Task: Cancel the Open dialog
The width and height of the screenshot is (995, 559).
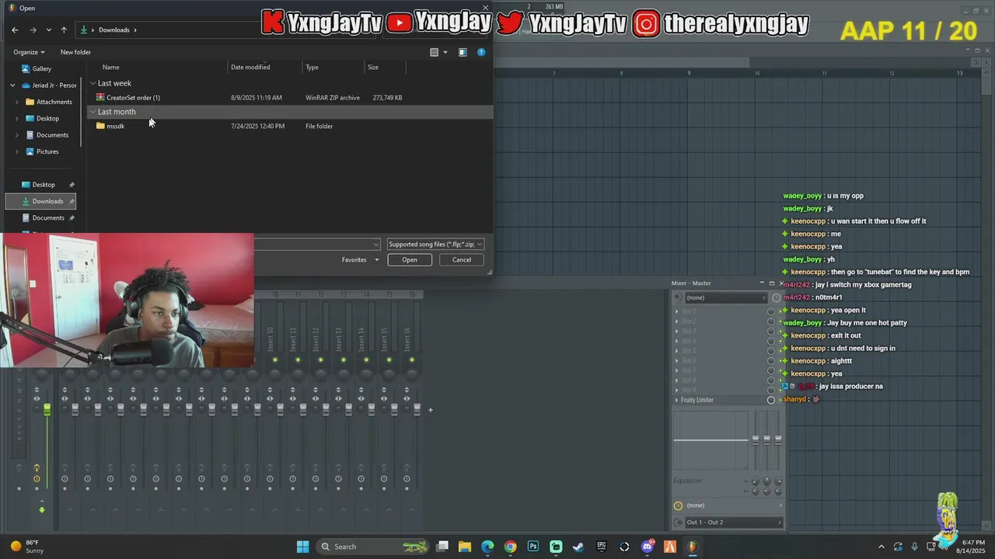Action: [x=462, y=259]
